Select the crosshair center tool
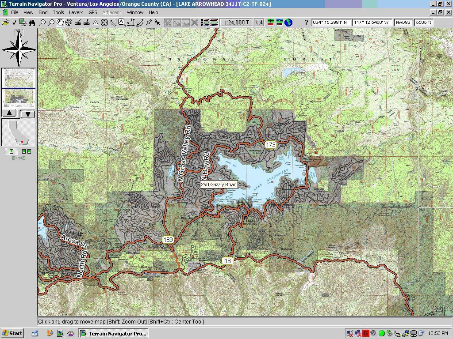Image resolution: width=453 pixels, height=339 pixels. (x=69, y=23)
